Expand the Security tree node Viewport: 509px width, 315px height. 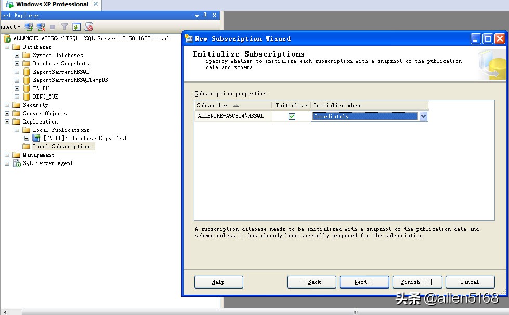tap(7, 105)
